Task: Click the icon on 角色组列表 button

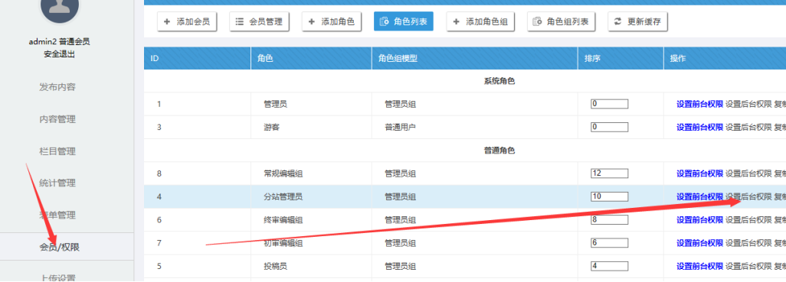Action: [x=537, y=22]
